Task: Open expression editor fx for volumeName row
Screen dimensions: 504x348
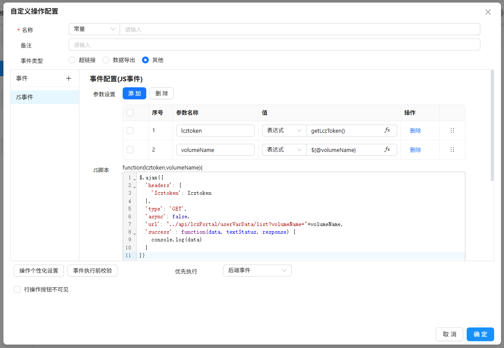Action: (387, 149)
